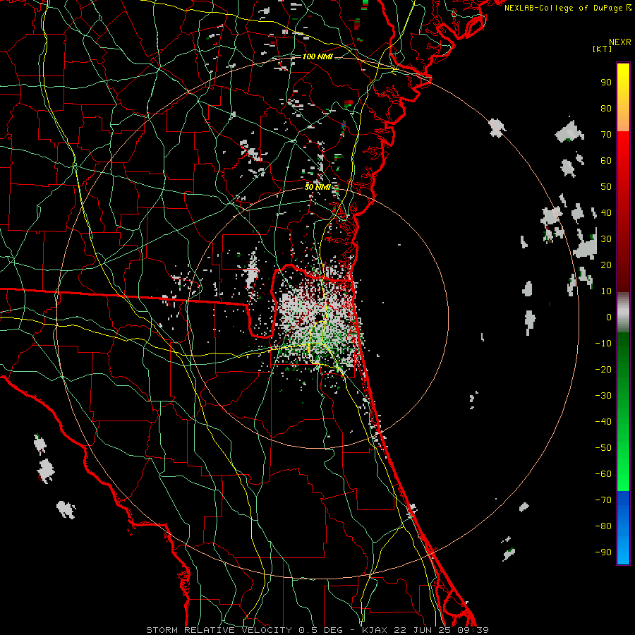635x635 pixels.
Task: Click the 10 value on the velocity scale
Action: click(x=606, y=291)
